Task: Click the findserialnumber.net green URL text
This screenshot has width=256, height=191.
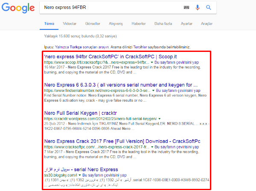Action: coord(97,91)
